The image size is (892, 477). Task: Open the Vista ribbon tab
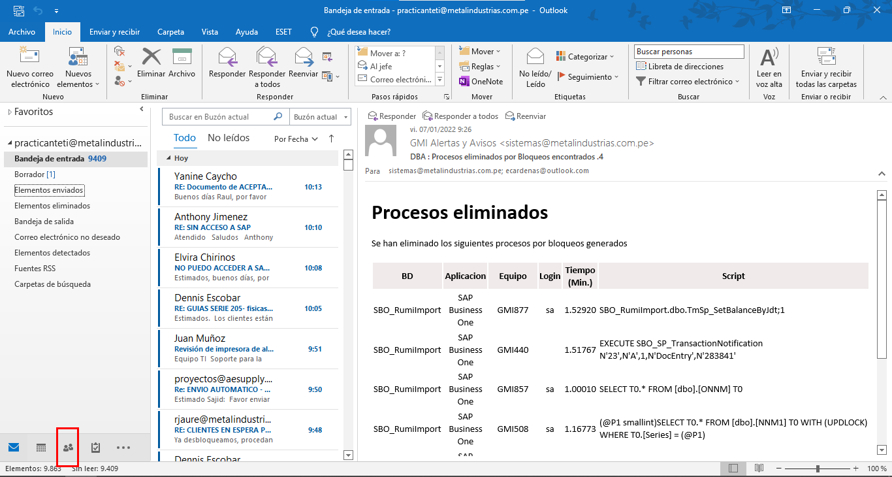(x=210, y=32)
